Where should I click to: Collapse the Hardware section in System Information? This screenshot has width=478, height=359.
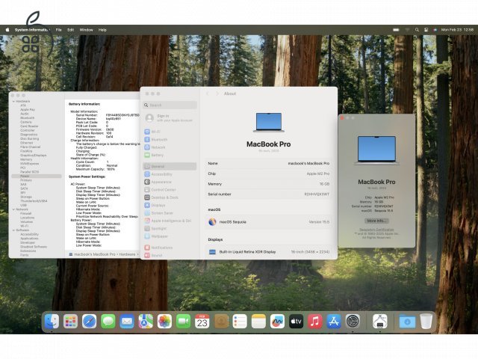coord(13,102)
